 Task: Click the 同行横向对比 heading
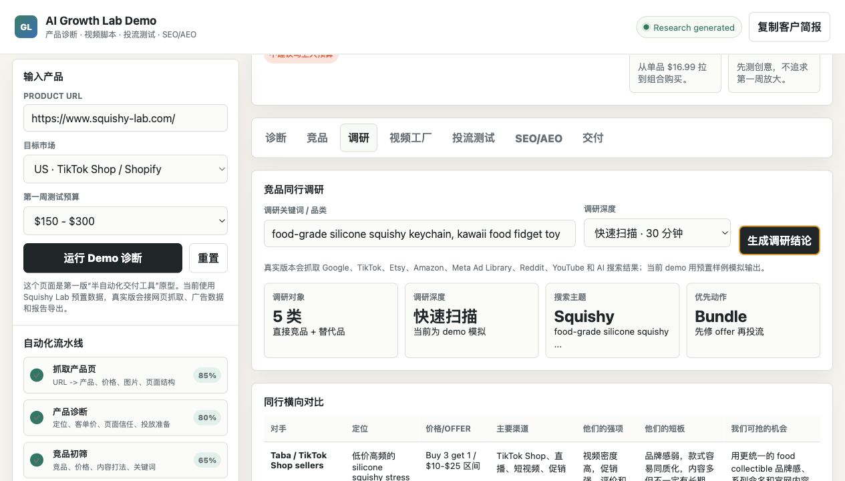(294, 402)
